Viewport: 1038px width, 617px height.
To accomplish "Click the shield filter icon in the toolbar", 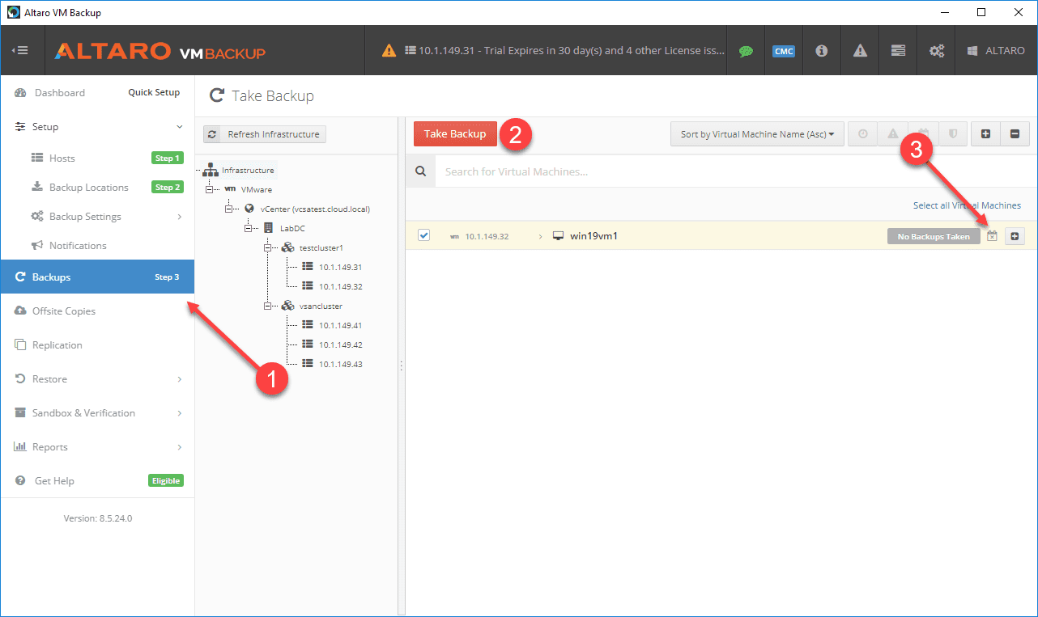I will coord(953,134).
